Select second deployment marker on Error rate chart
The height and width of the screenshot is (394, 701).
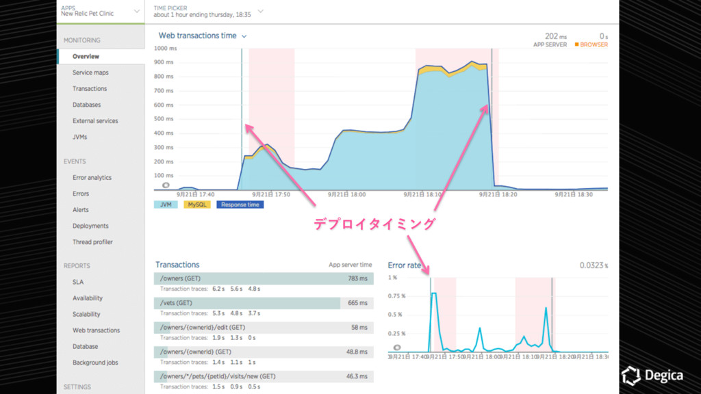pyautogui.click(x=552, y=315)
